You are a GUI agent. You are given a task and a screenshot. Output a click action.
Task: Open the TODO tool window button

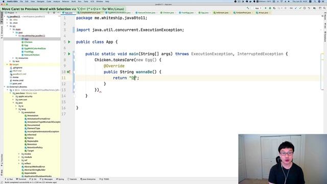click(x=105, y=179)
